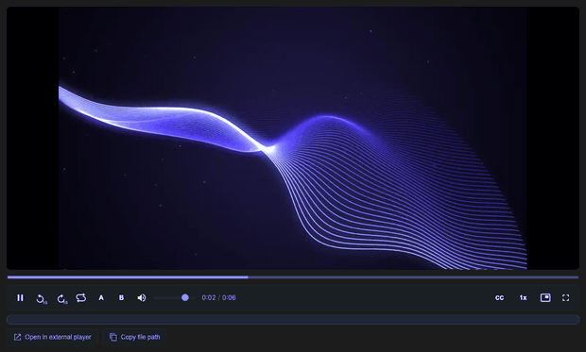Pause the video playback
Screen dimensions: 586x352
coord(20,298)
